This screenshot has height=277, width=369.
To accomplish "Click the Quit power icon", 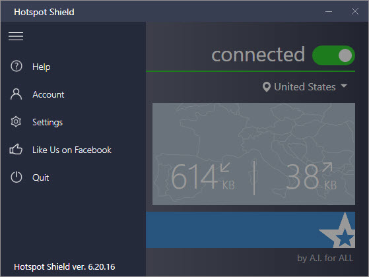I will (17, 177).
